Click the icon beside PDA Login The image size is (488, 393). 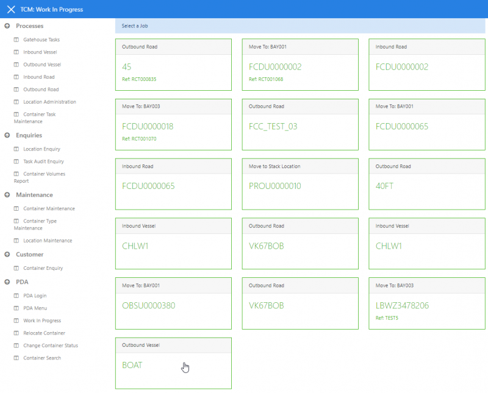[17, 296]
